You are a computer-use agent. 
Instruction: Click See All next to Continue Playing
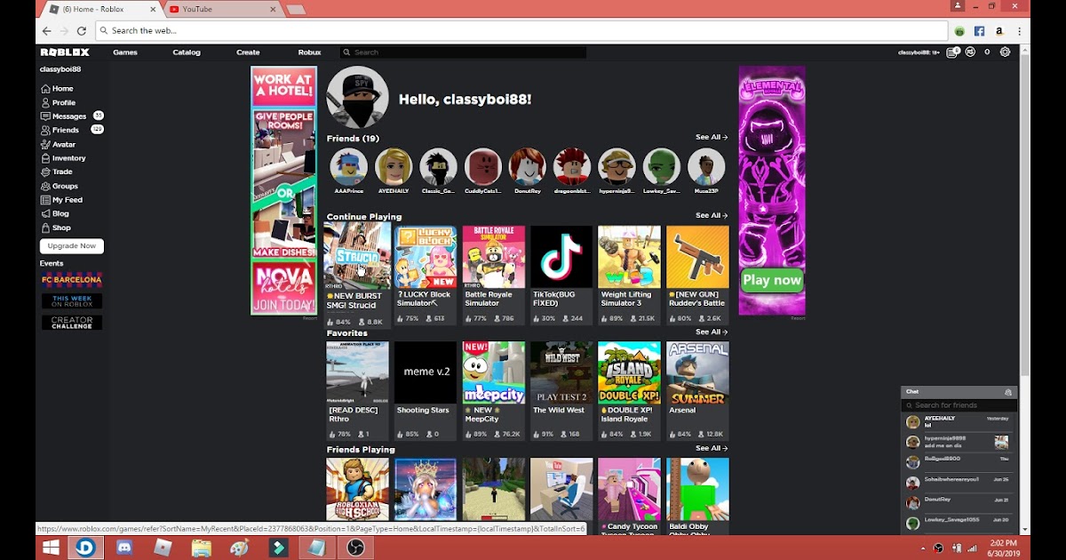pos(711,215)
